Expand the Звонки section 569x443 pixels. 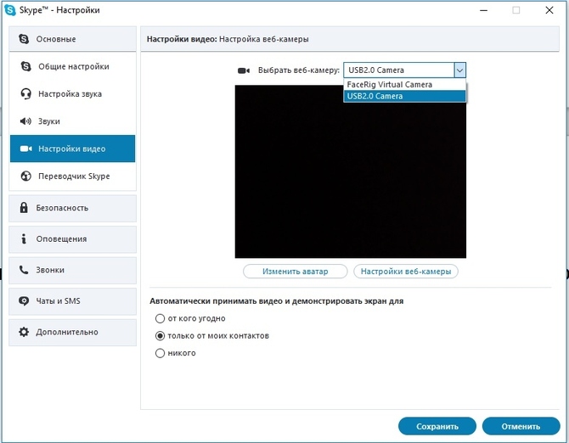(72, 271)
